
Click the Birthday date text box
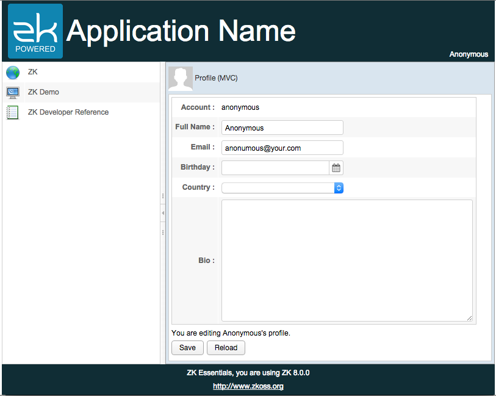pyautogui.click(x=275, y=168)
